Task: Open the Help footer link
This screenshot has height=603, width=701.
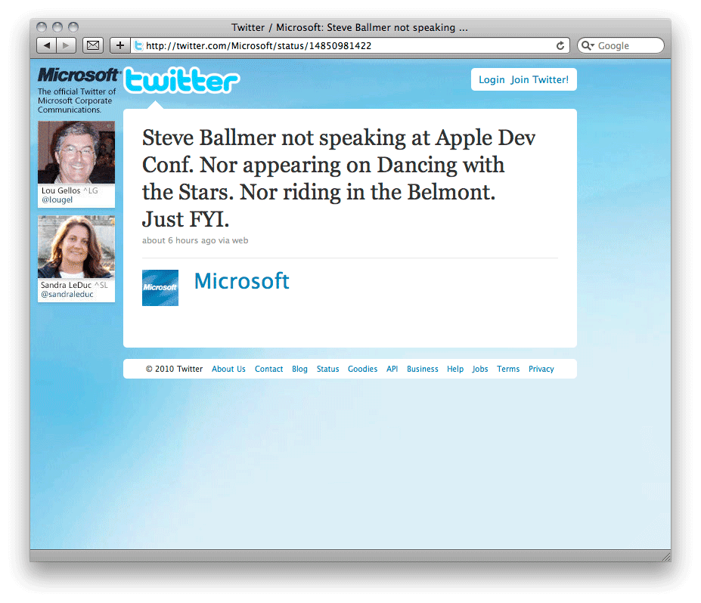Action: point(455,369)
